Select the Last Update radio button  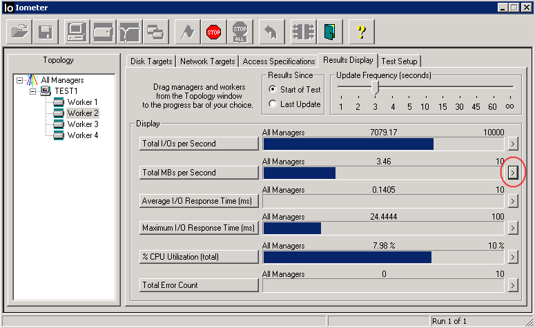coord(273,104)
